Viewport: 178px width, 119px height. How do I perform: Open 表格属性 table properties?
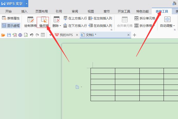point(11,18)
